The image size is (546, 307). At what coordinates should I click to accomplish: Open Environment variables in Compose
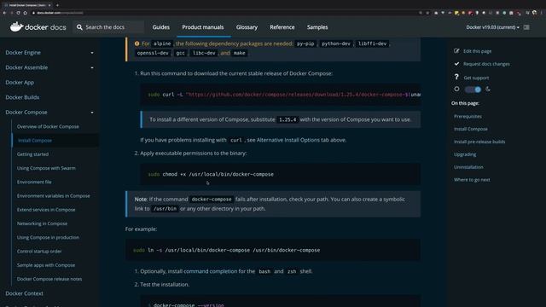point(53,196)
